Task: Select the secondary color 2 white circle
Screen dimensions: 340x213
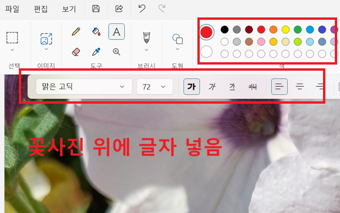Action: coord(206,51)
